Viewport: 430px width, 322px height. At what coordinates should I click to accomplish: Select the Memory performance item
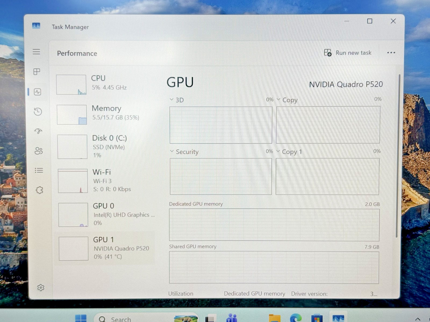[x=105, y=114]
